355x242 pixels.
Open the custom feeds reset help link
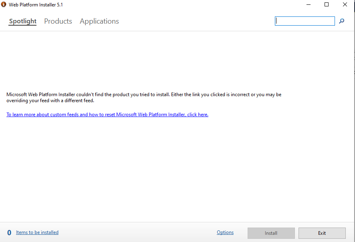click(x=107, y=115)
